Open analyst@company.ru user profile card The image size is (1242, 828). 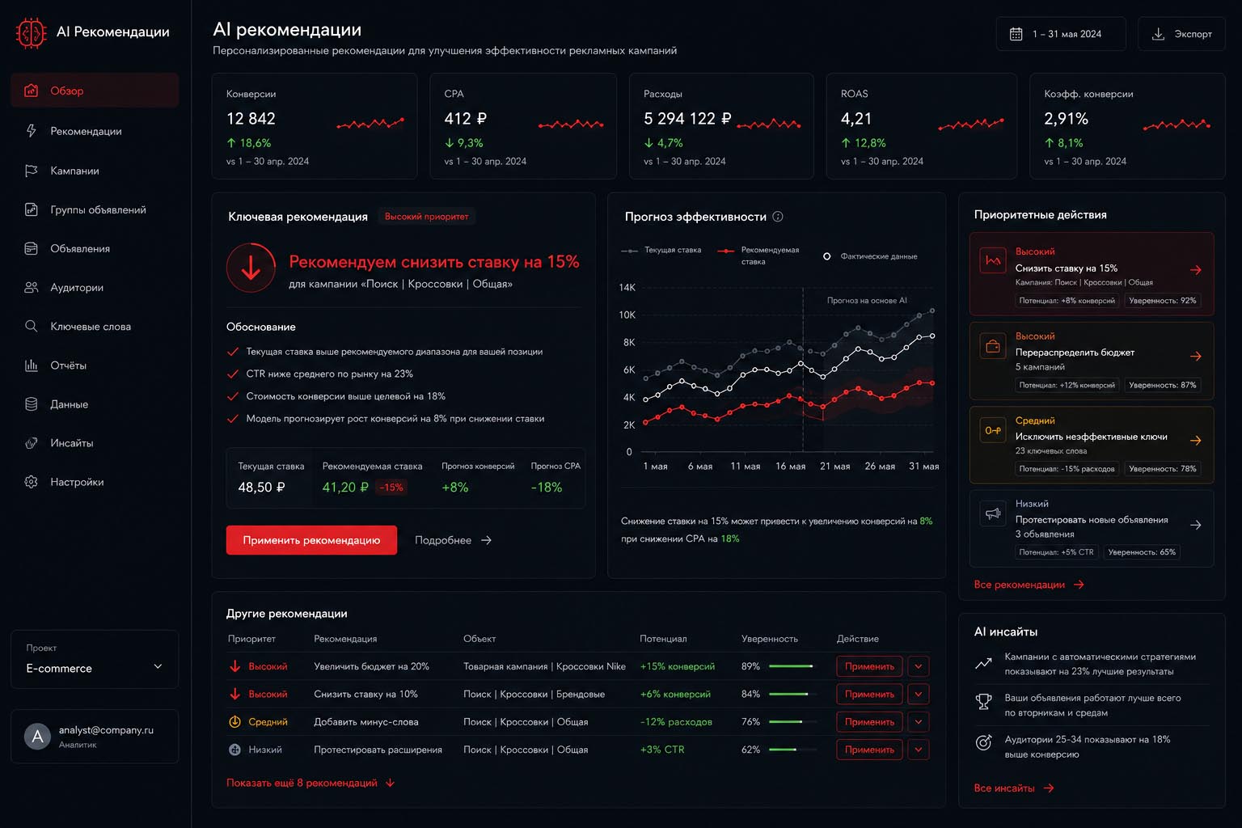coord(95,737)
